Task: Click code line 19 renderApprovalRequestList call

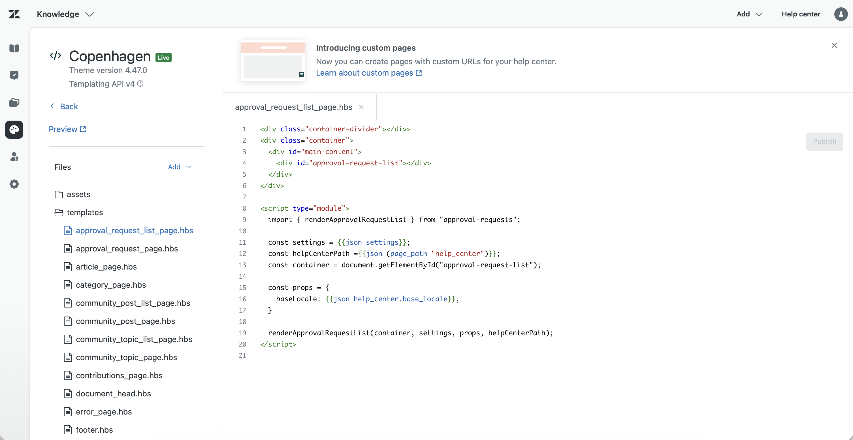Action: (x=411, y=333)
